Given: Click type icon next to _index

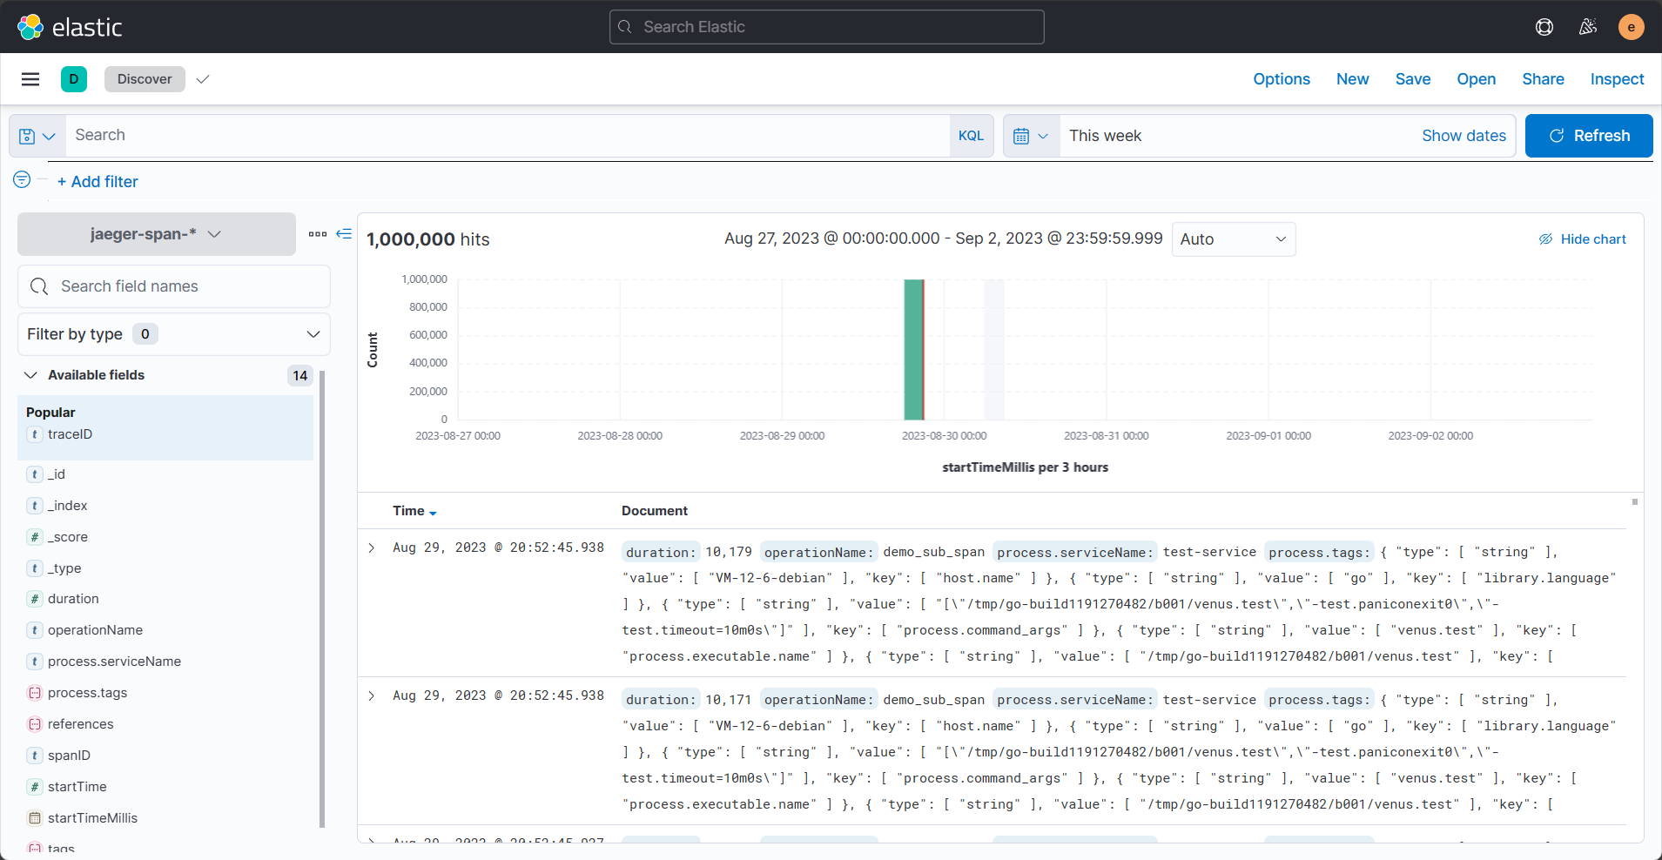Looking at the screenshot, I should [35, 506].
